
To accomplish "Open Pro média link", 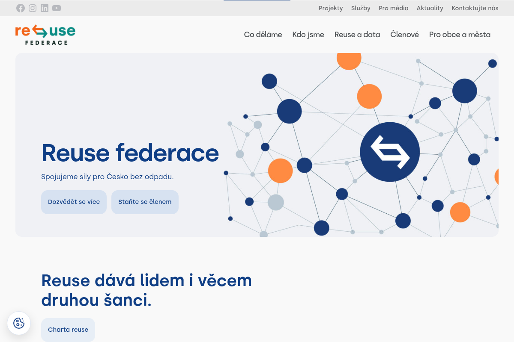I will (x=394, y=8).
